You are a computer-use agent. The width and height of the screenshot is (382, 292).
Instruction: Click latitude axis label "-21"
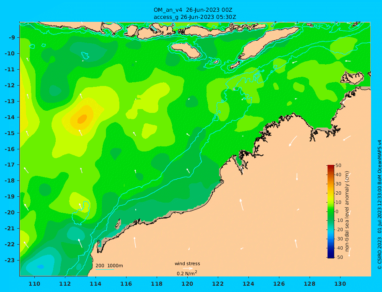pyautogui.click(x=10, y=229)
